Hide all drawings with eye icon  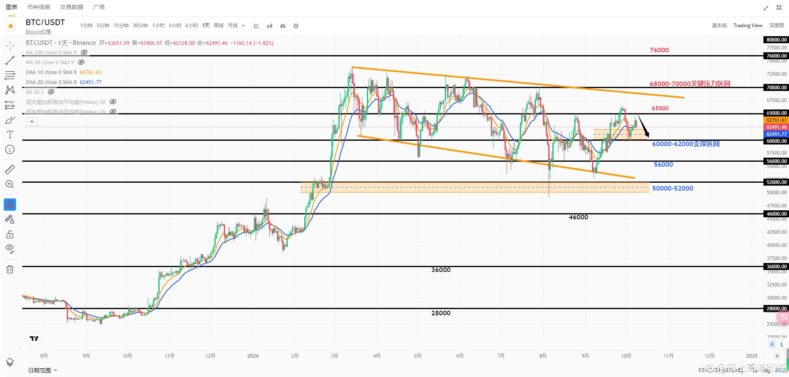click(x=10, y=249)
